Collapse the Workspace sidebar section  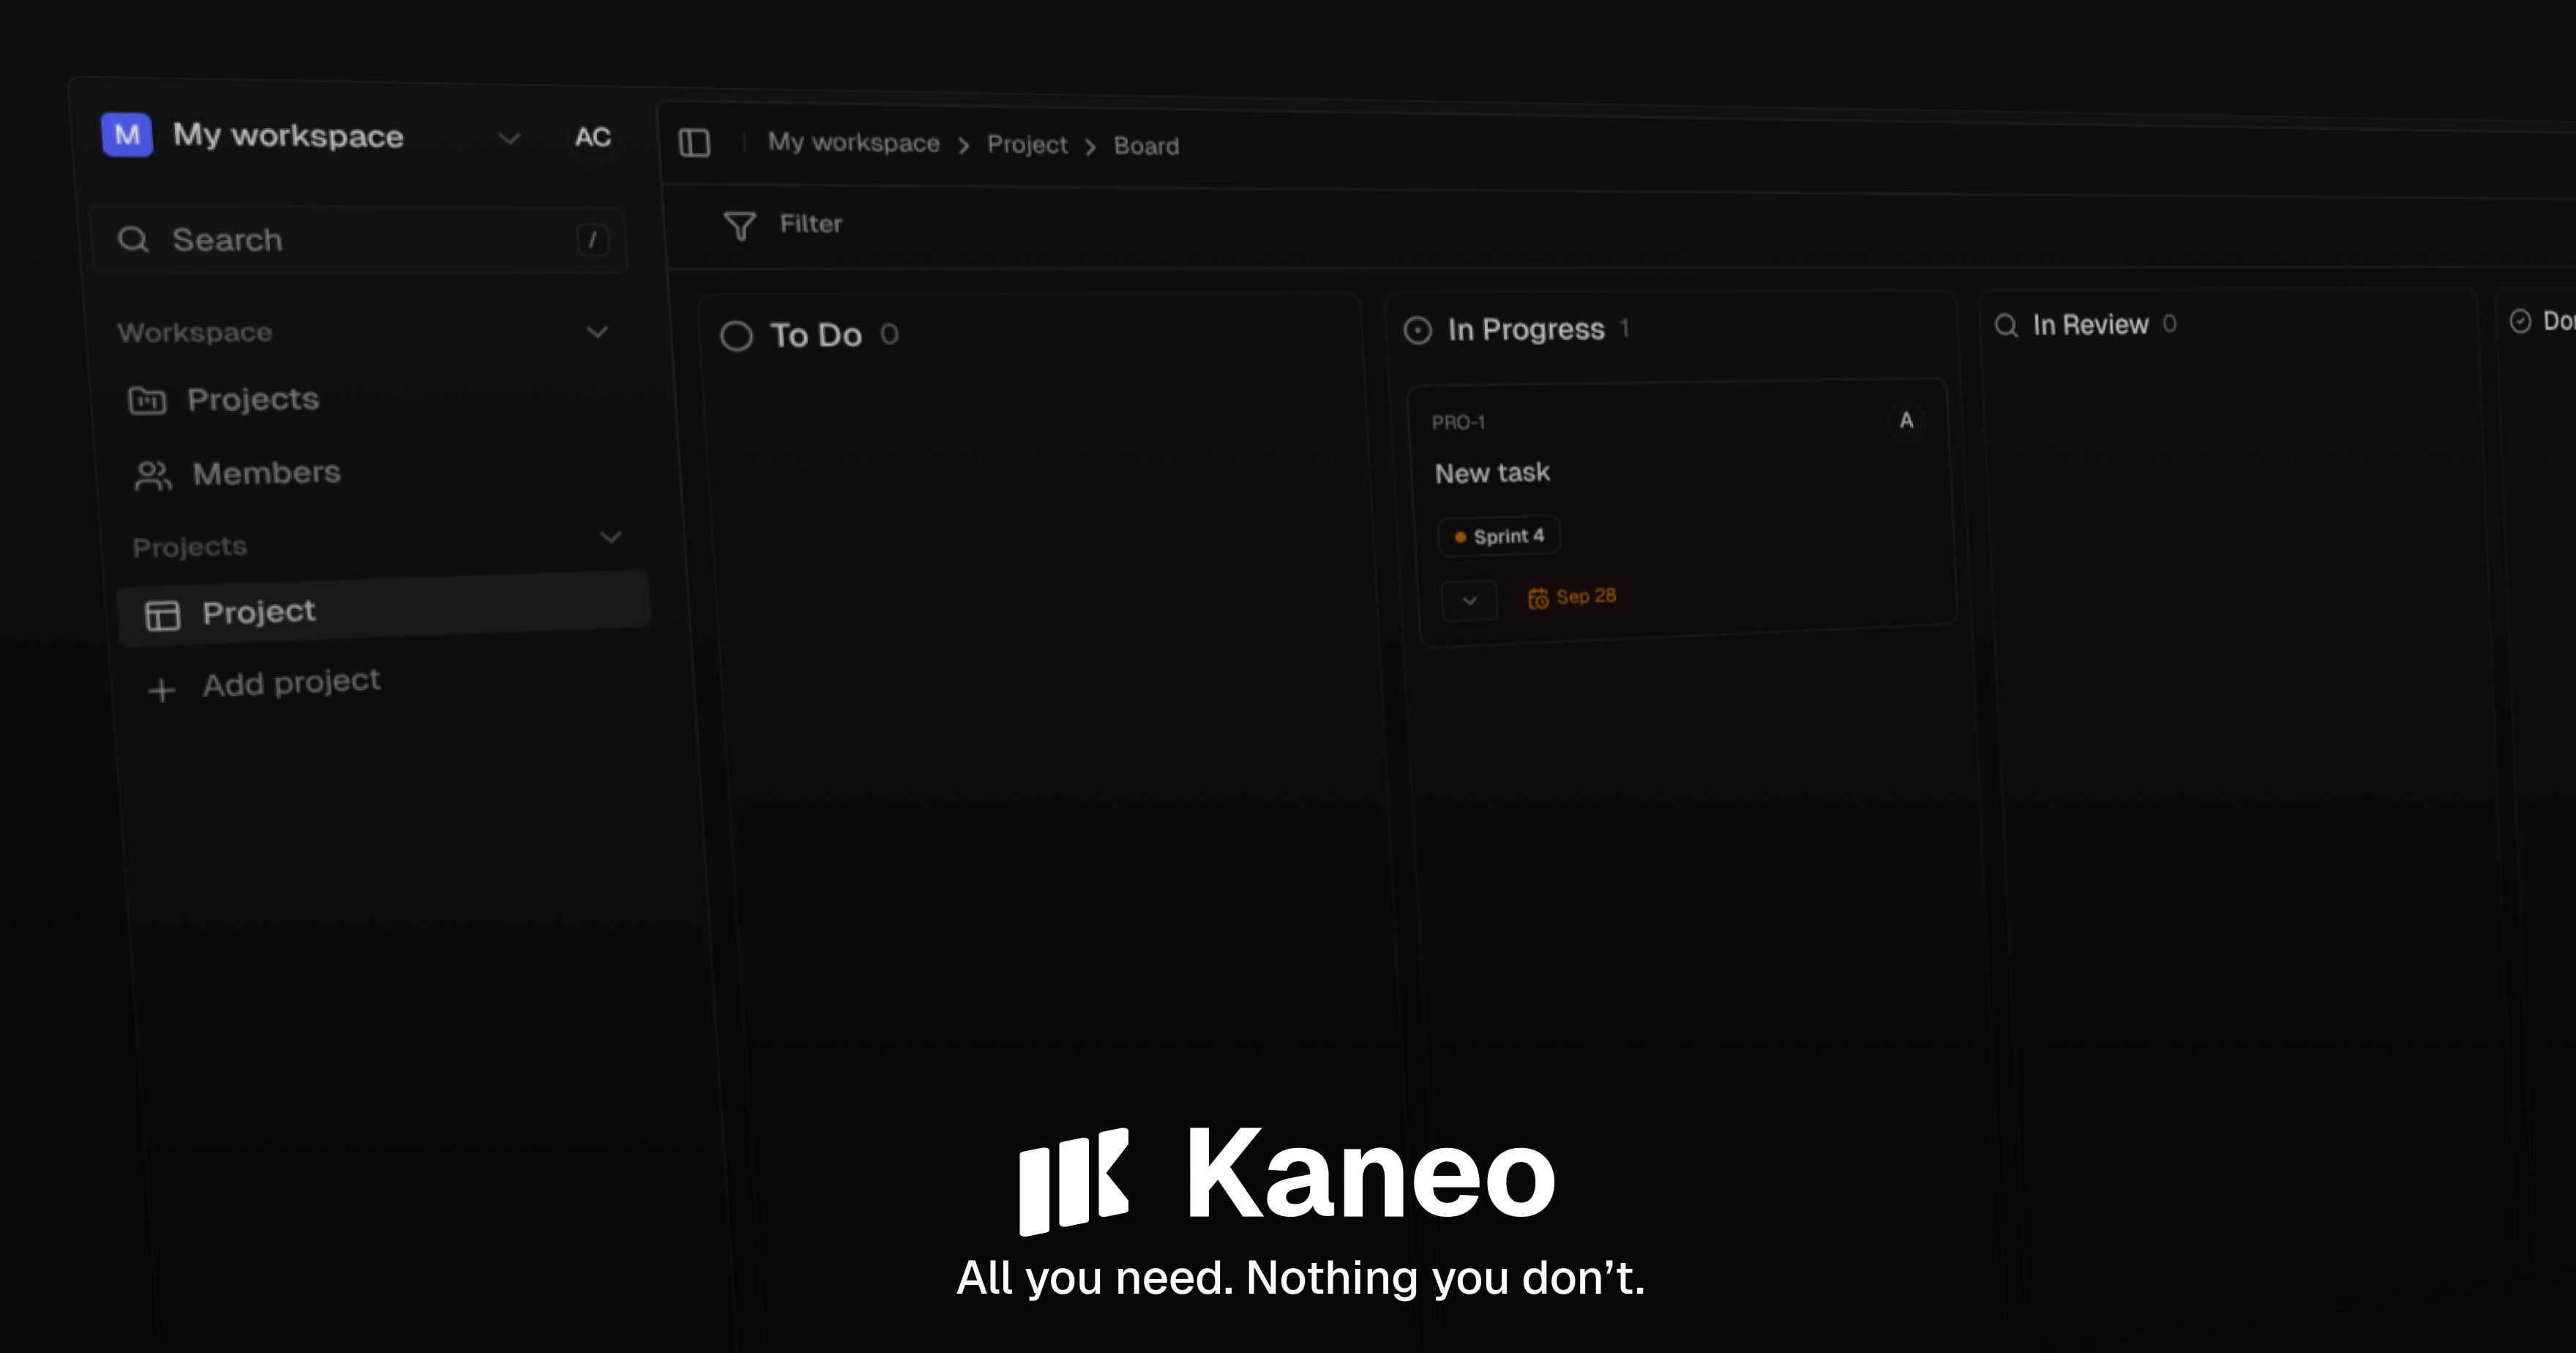(597, 331)
